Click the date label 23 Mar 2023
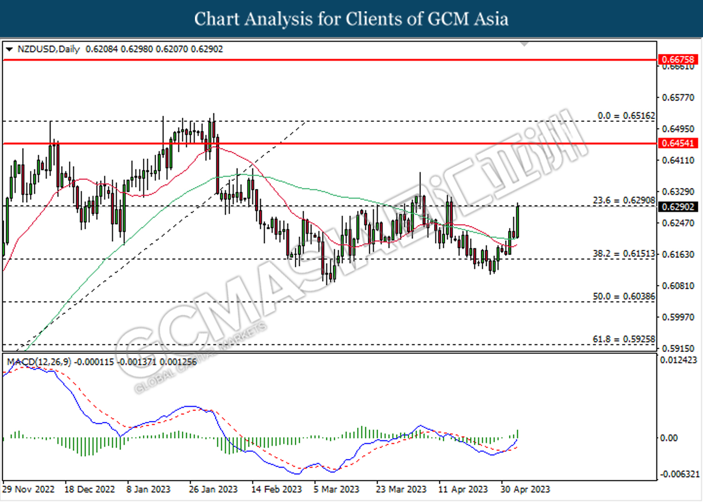Screen dimensions: 703x502 tap(401, 489)
